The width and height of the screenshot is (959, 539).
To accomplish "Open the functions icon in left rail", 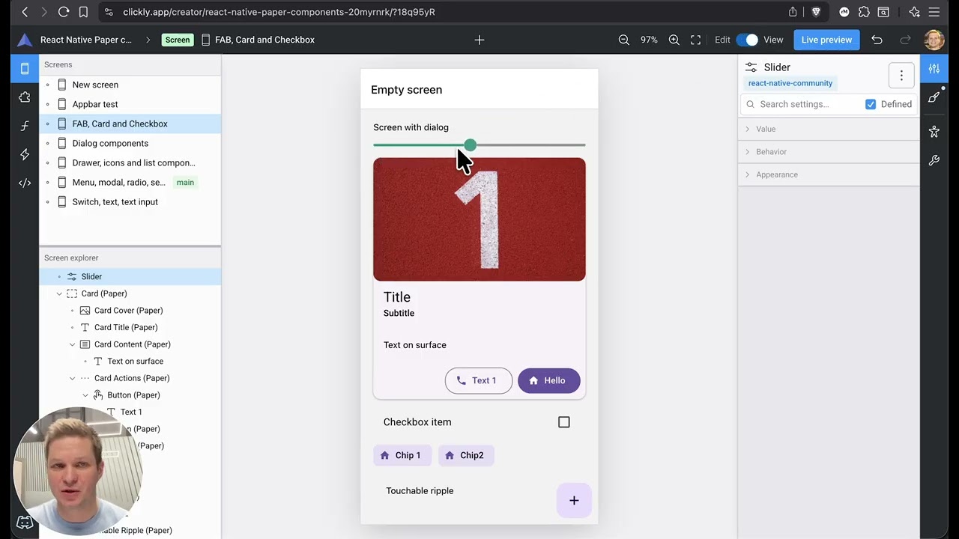I will point(25,126).
